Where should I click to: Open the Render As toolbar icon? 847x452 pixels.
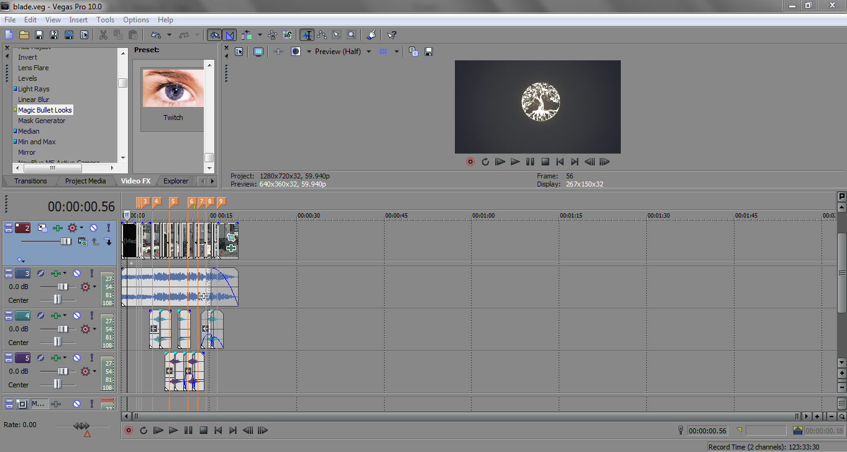tap(69, 35)
